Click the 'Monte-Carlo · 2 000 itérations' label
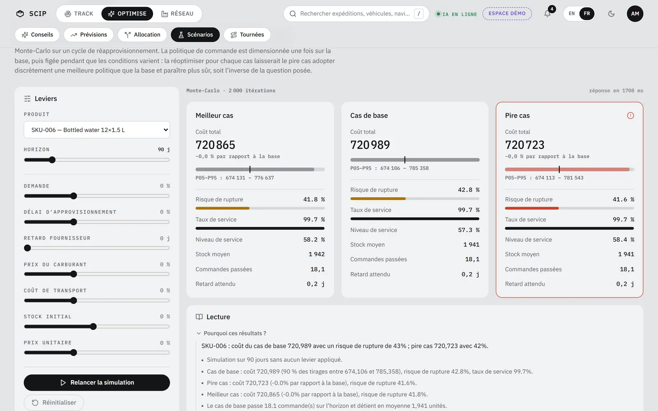Image resolution: width=658 pixels, height=411 pixels. pos(231,91)
